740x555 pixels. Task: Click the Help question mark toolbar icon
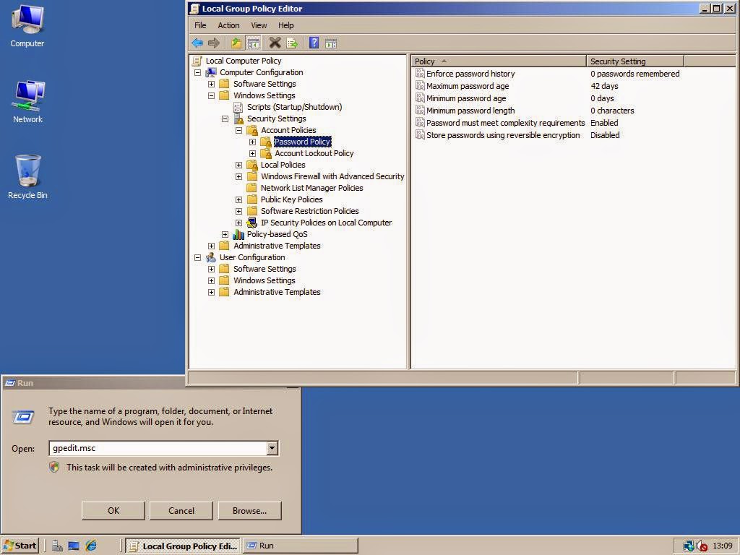(313, 43)
